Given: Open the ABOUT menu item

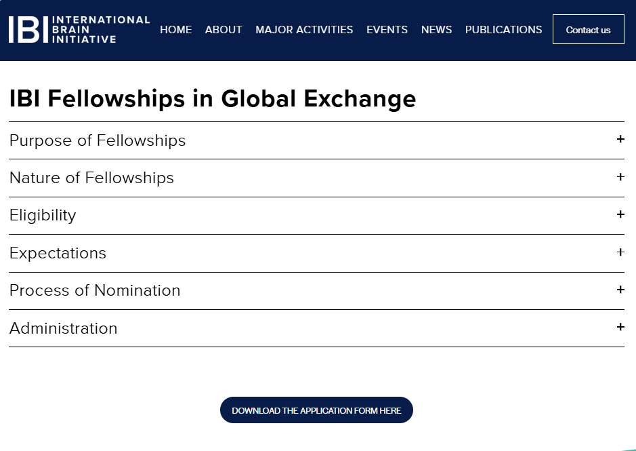Looking at the screenshot, I should coord(224,30).
